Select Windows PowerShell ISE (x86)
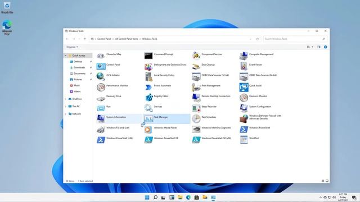The height and width of the screenshot is (202, 360). point(211,140)
